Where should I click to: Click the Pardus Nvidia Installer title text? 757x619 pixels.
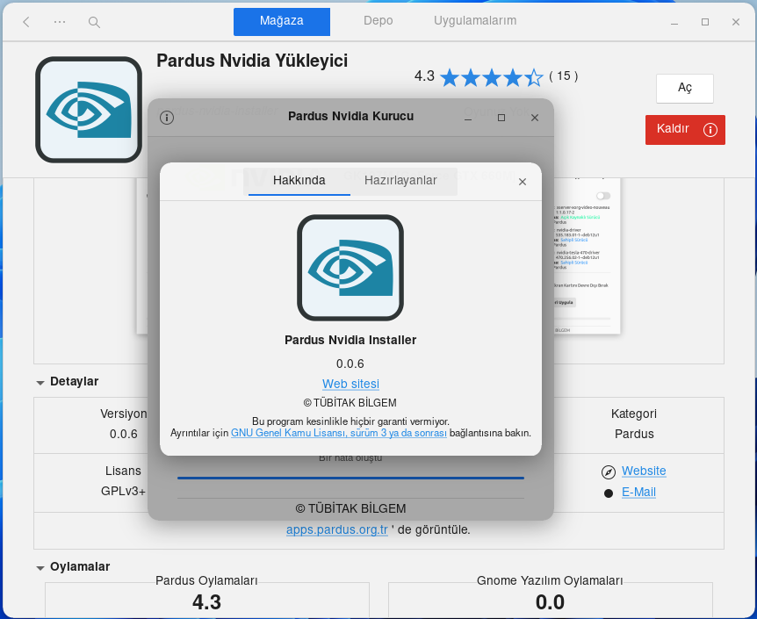pos(350,340)
